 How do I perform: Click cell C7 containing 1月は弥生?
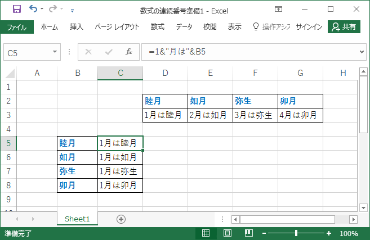[x=121, y=171]
